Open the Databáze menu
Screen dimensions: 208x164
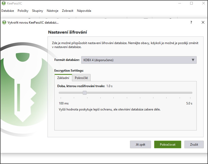[8, 11]
